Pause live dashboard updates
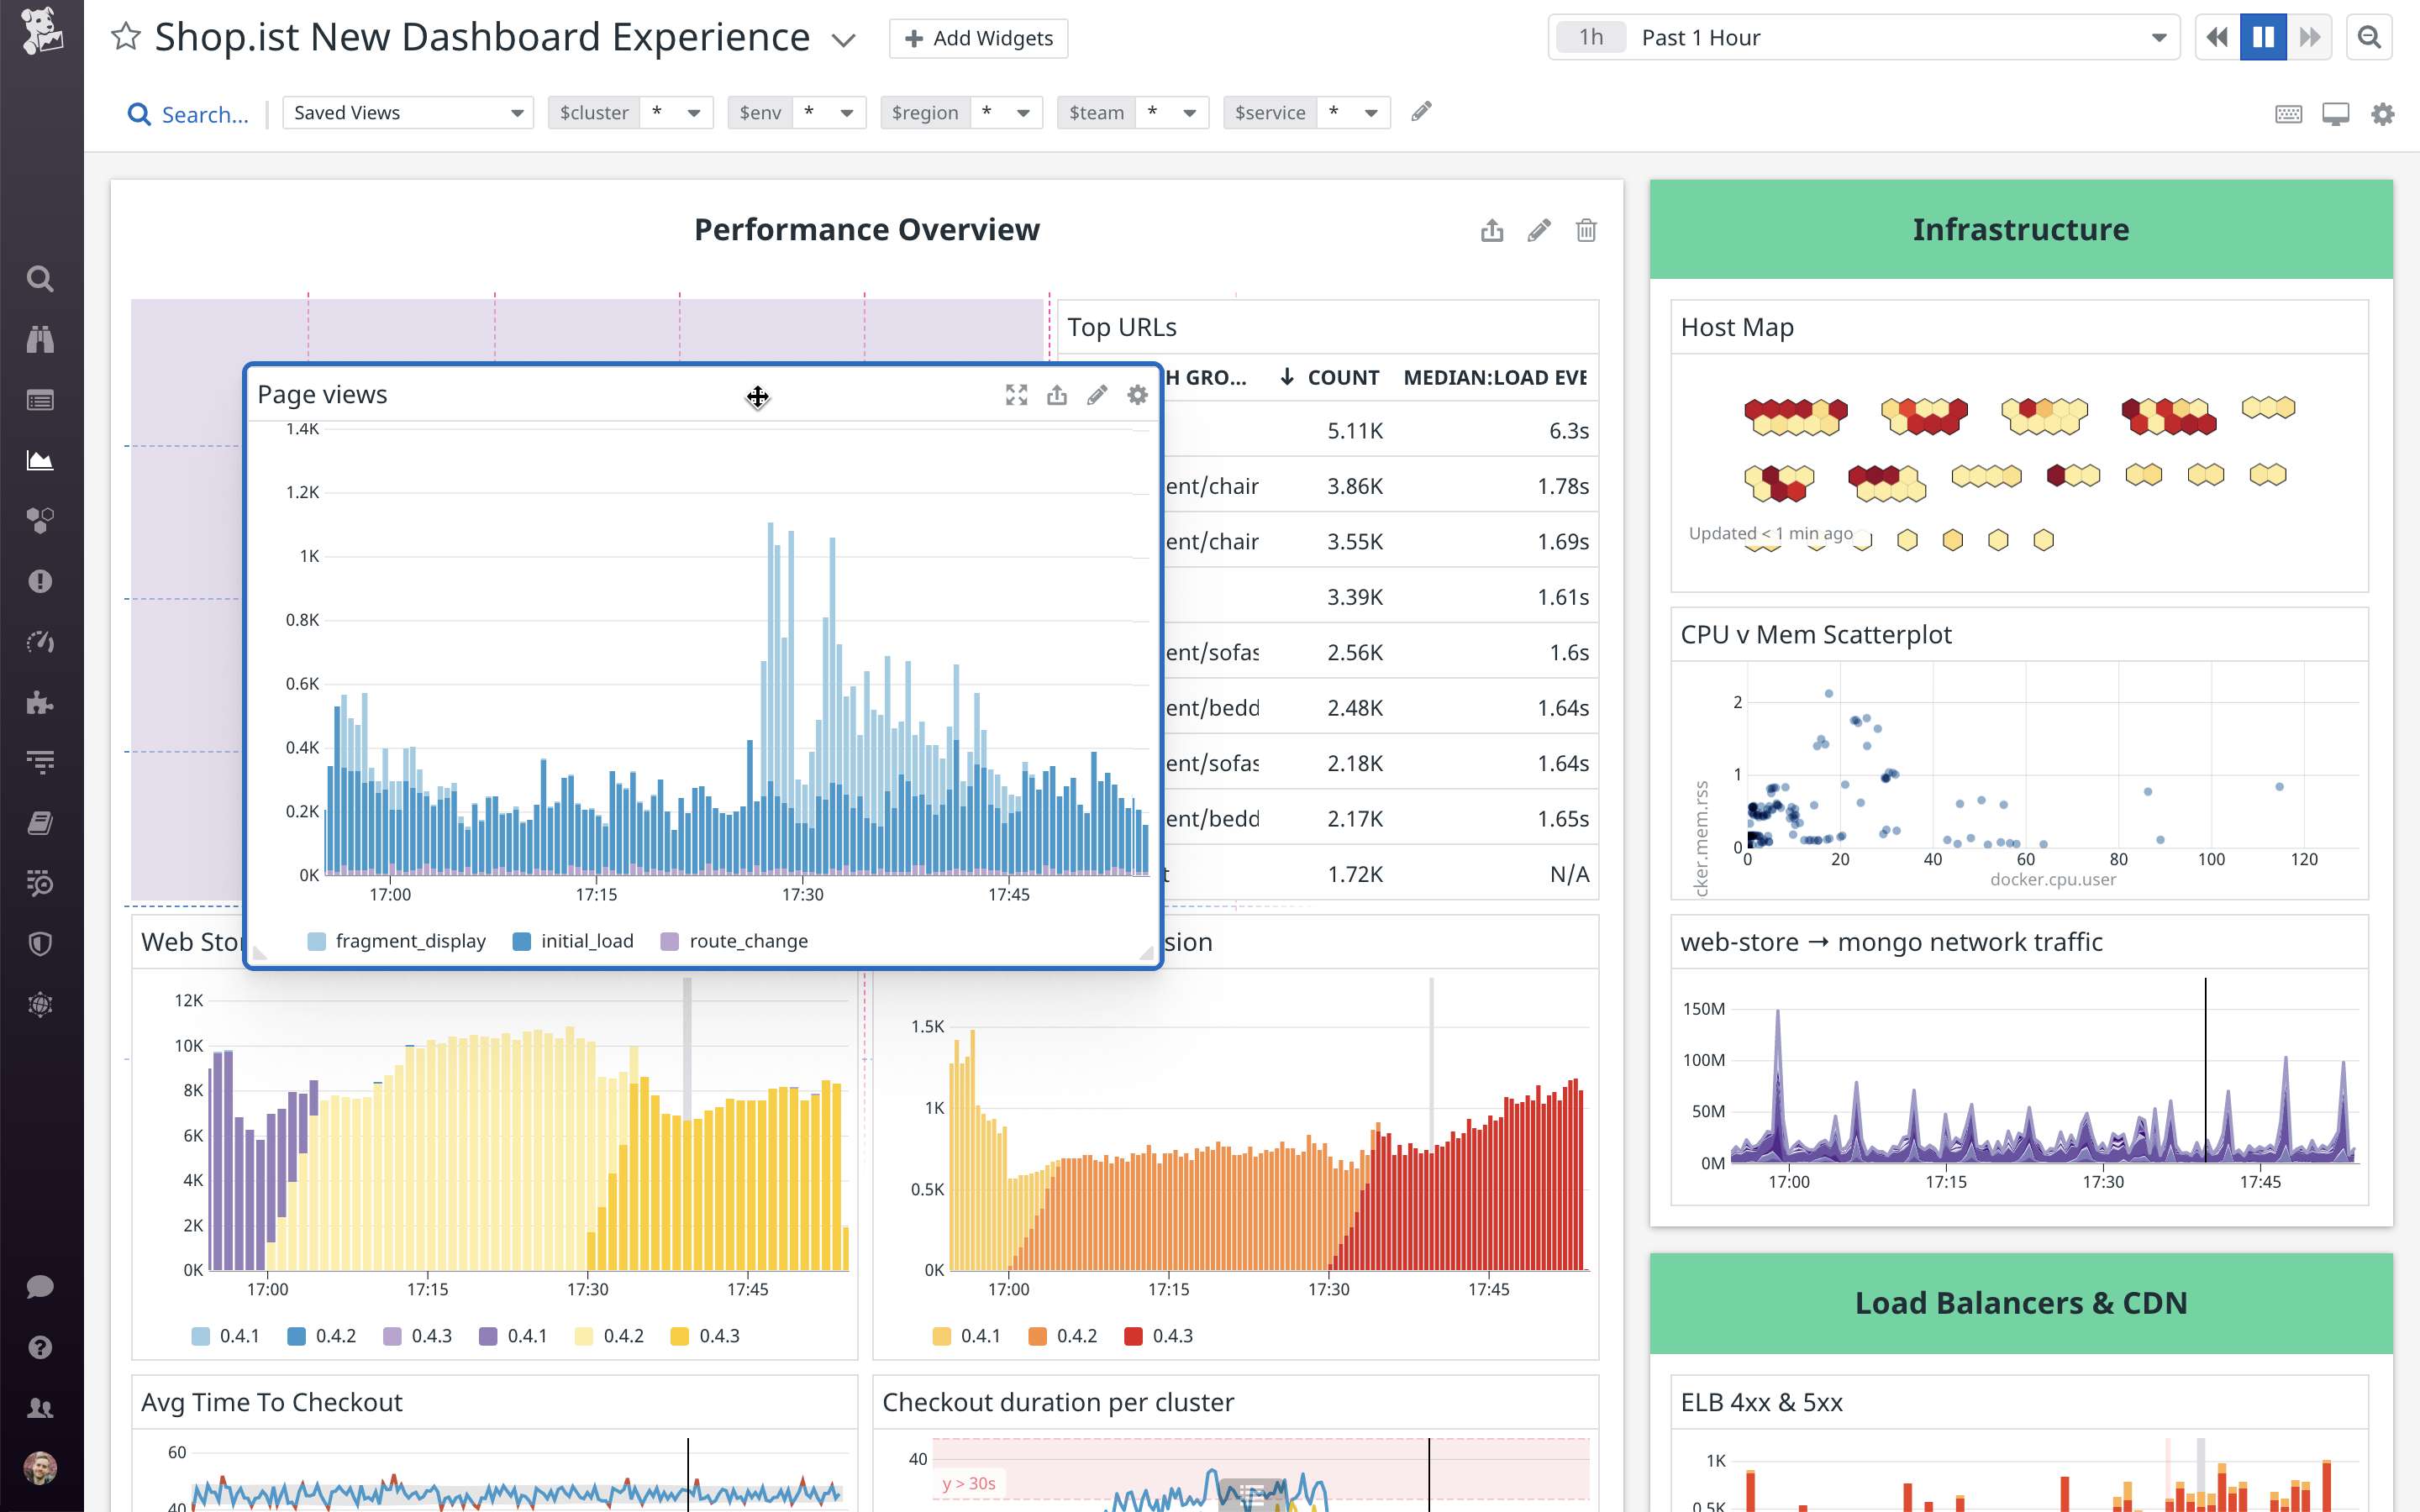 coord(2263,36)
